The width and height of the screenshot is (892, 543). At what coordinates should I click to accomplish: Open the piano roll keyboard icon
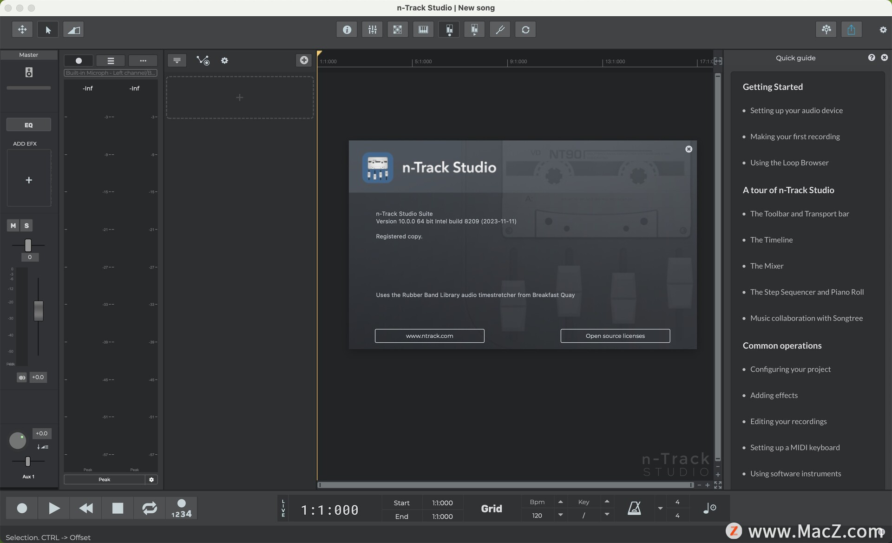423,30
